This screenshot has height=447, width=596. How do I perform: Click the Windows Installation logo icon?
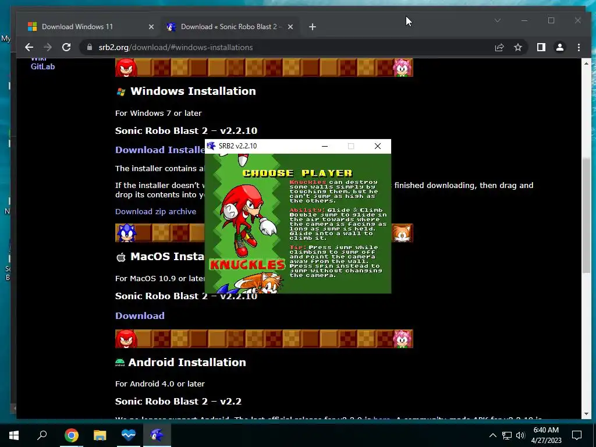(x=121, y=91)
